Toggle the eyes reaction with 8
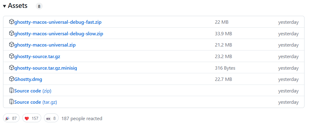Image resolution: width=310 pixels, height=125 pixels. click(51, 118)
